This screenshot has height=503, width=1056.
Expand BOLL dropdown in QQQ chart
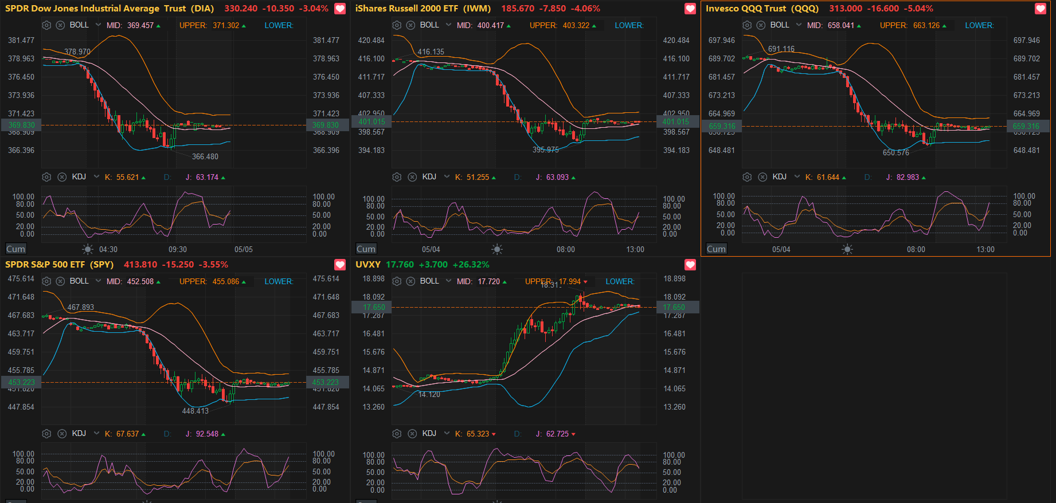click(799, 25)
